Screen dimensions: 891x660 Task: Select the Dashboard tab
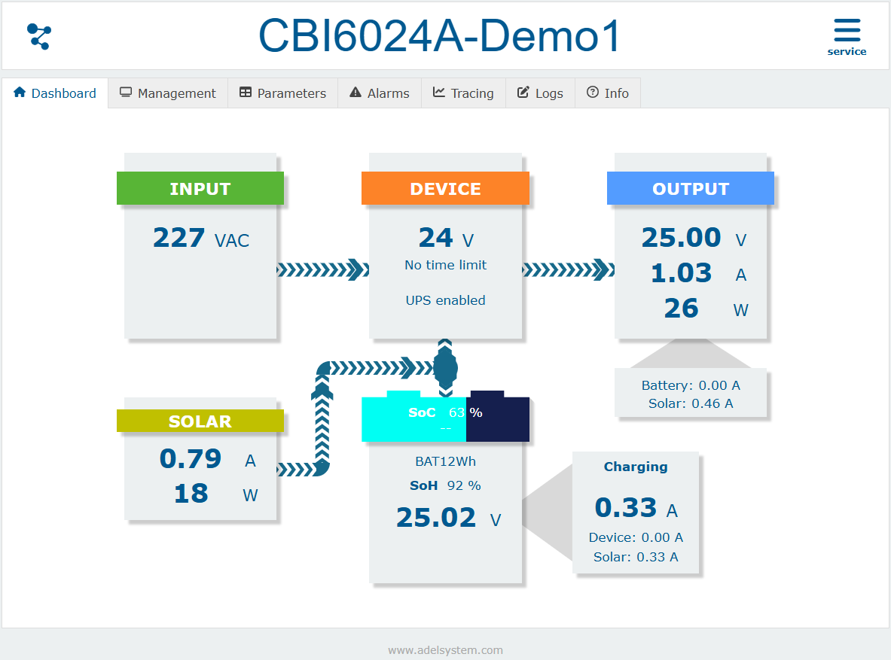[55, 93]
